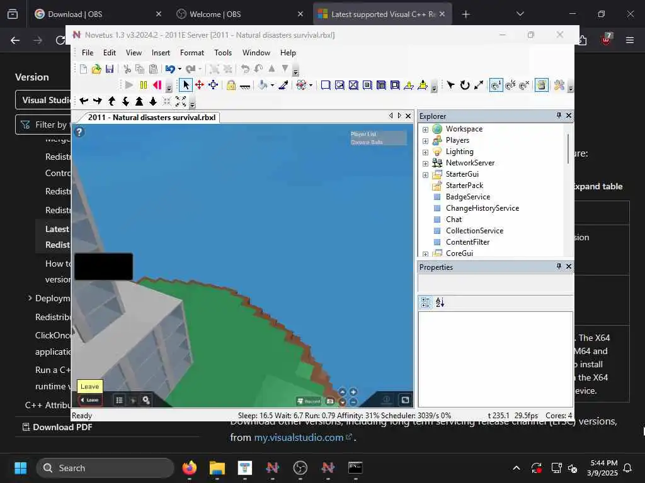The height and width of the screenshot is (483, 645).
Task: Expand the NetworkServer tree node
Action: tap(425, 164)
